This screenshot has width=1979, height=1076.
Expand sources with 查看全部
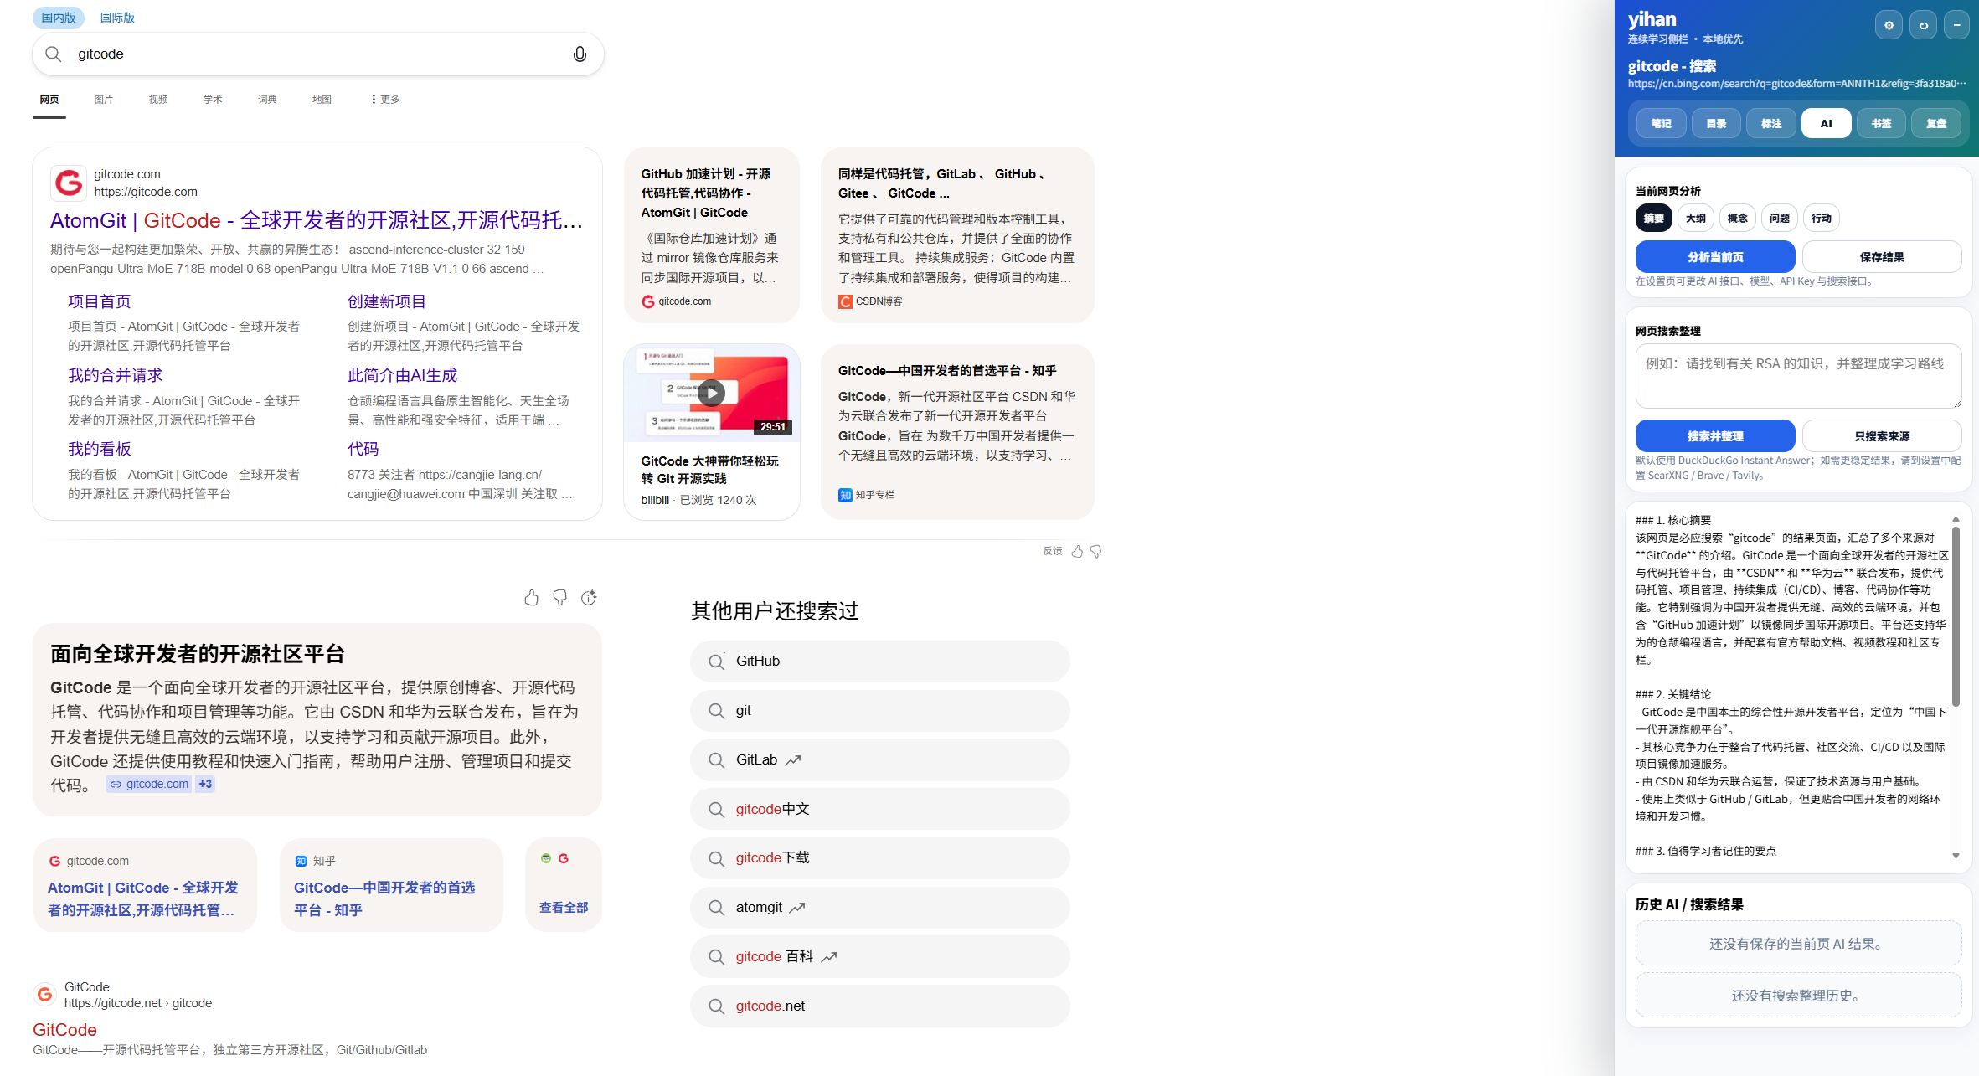click(563, 907)
